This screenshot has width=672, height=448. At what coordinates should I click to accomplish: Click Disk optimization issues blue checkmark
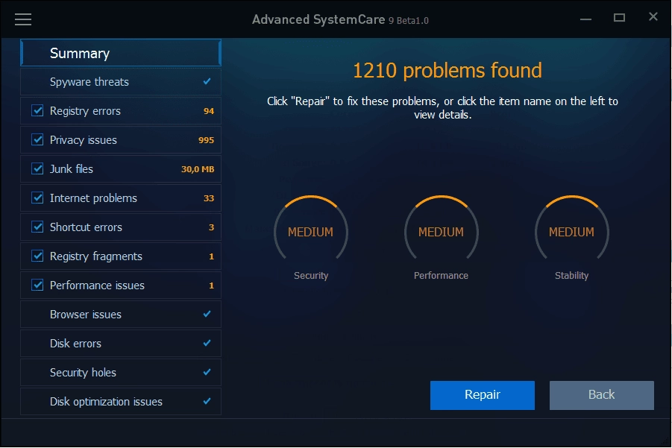pos(207,401)
